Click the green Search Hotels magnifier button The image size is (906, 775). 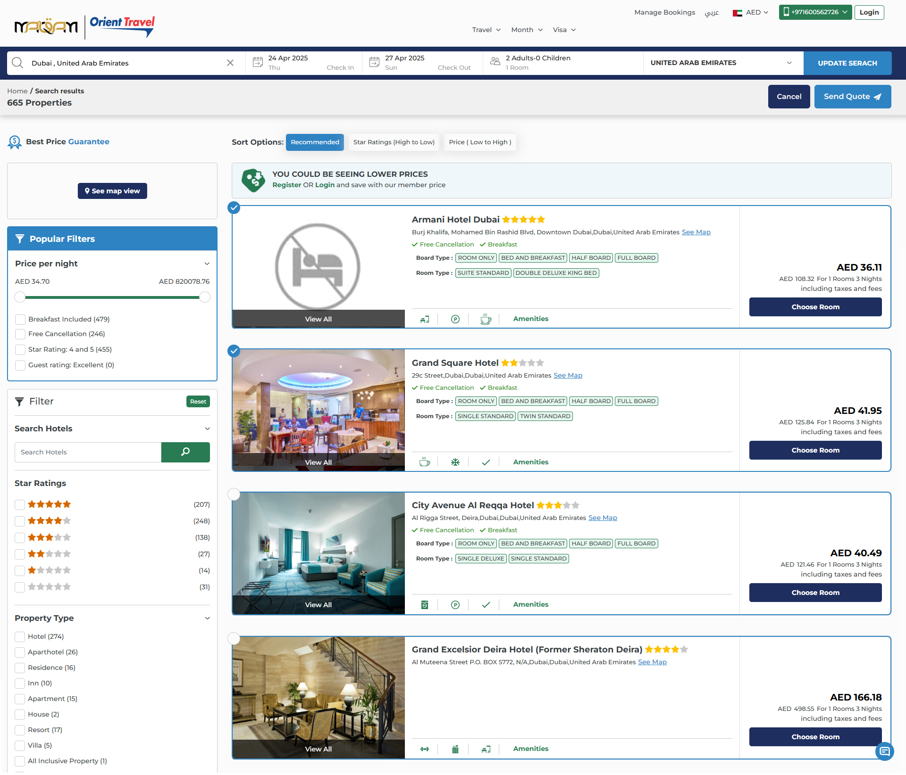185,452
